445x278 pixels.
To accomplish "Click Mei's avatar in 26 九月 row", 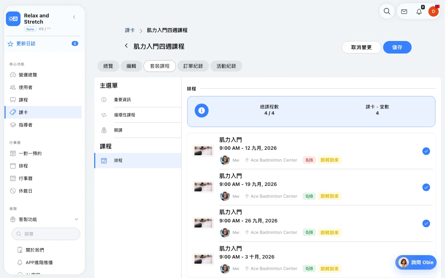I will tap(225, 232).
